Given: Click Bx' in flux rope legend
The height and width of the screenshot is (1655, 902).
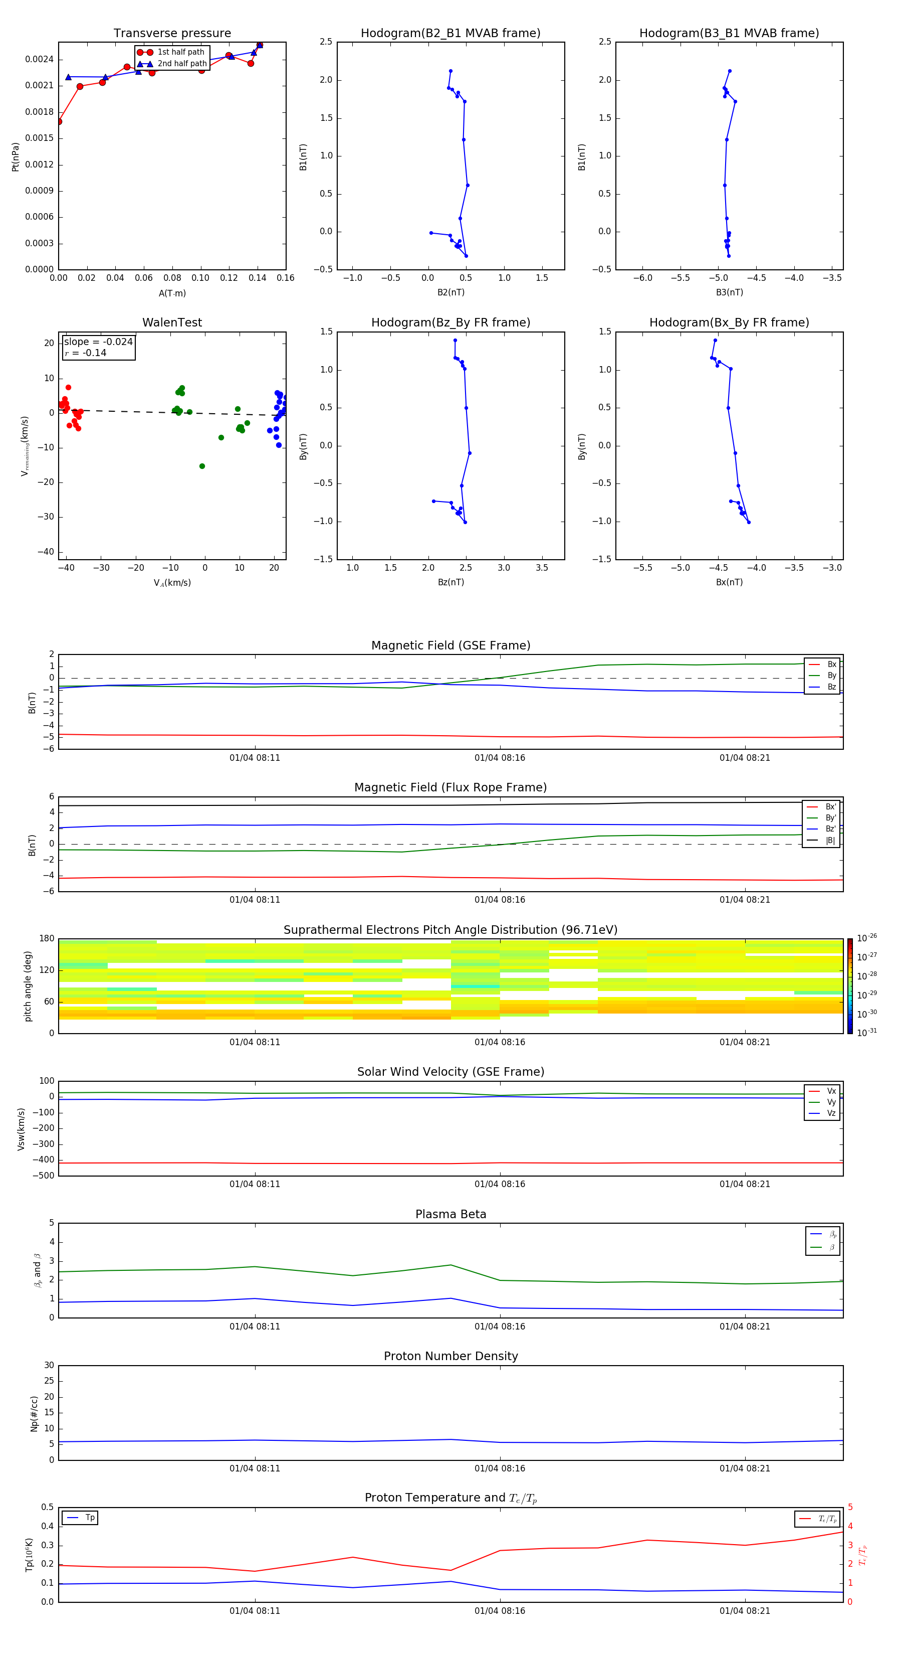Looking at the screenshot, I should 822,807.
